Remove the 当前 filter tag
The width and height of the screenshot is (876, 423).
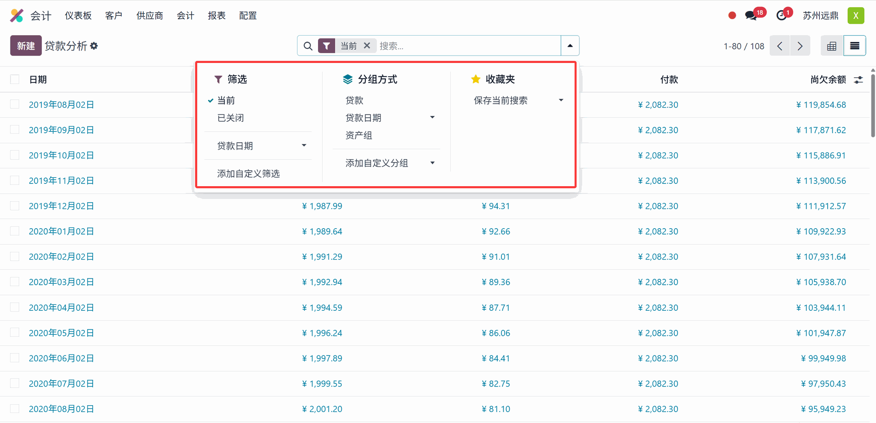(367, 46)
